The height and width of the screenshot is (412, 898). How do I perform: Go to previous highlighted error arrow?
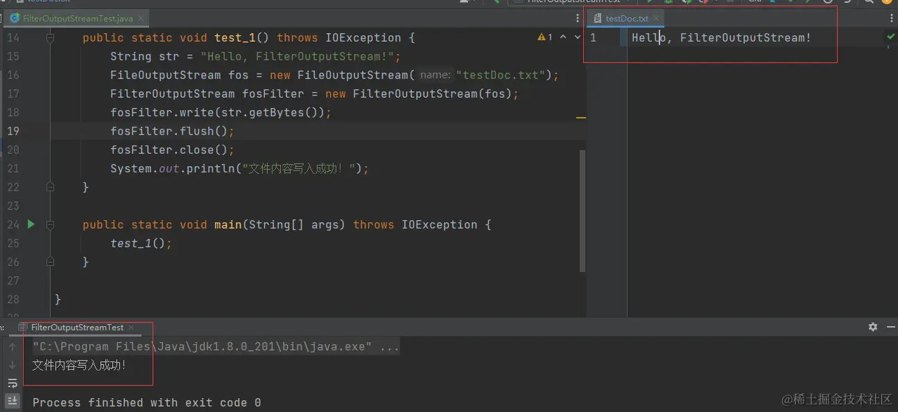(562, 37)
